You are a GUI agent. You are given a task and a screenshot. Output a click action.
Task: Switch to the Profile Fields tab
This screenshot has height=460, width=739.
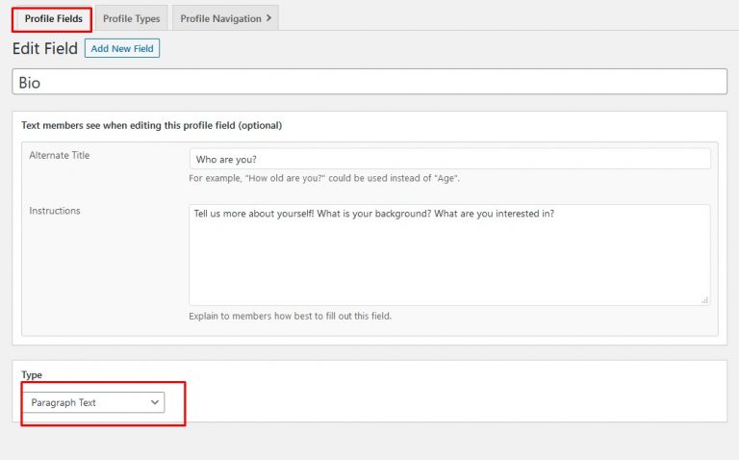tap(53, 18)
